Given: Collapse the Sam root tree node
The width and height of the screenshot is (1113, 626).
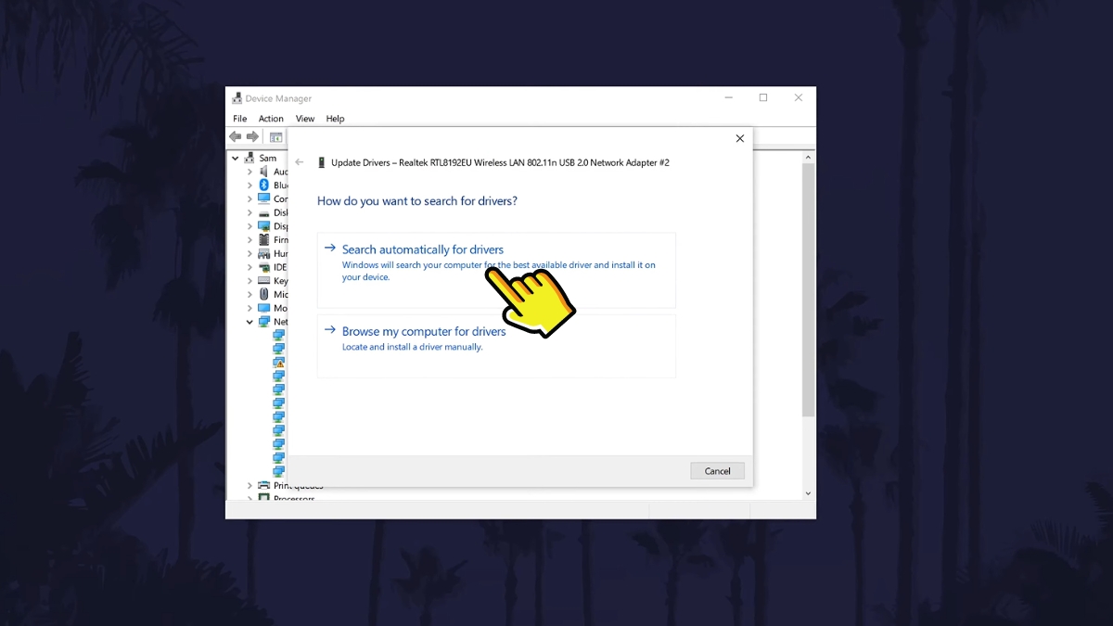Looking at the screenshot, I should (236, 158).
